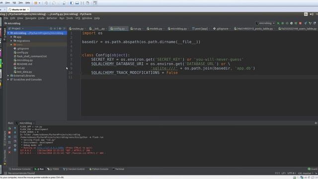Open Python Console tool window

click(x=99, y=169)
